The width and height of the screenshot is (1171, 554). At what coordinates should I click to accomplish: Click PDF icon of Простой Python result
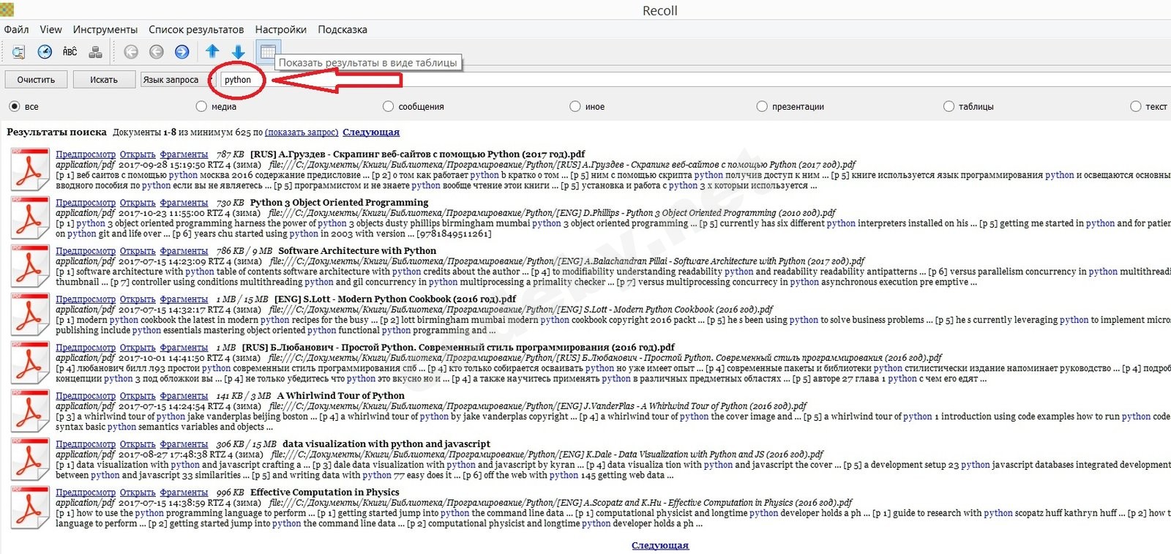[x=29, y=363]
